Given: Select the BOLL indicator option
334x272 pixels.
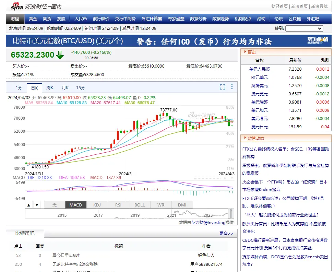Looking at the screenshot, I should [x=140, y=205].
